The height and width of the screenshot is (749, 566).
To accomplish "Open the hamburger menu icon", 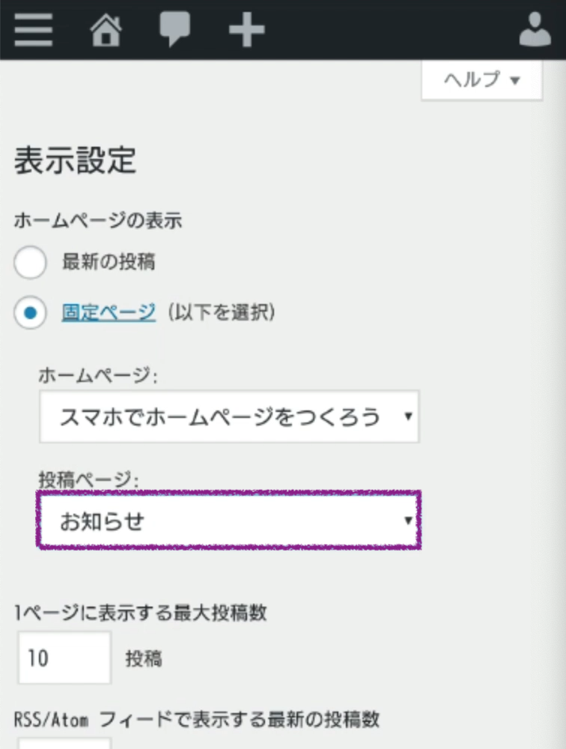I will pos(33,31).
